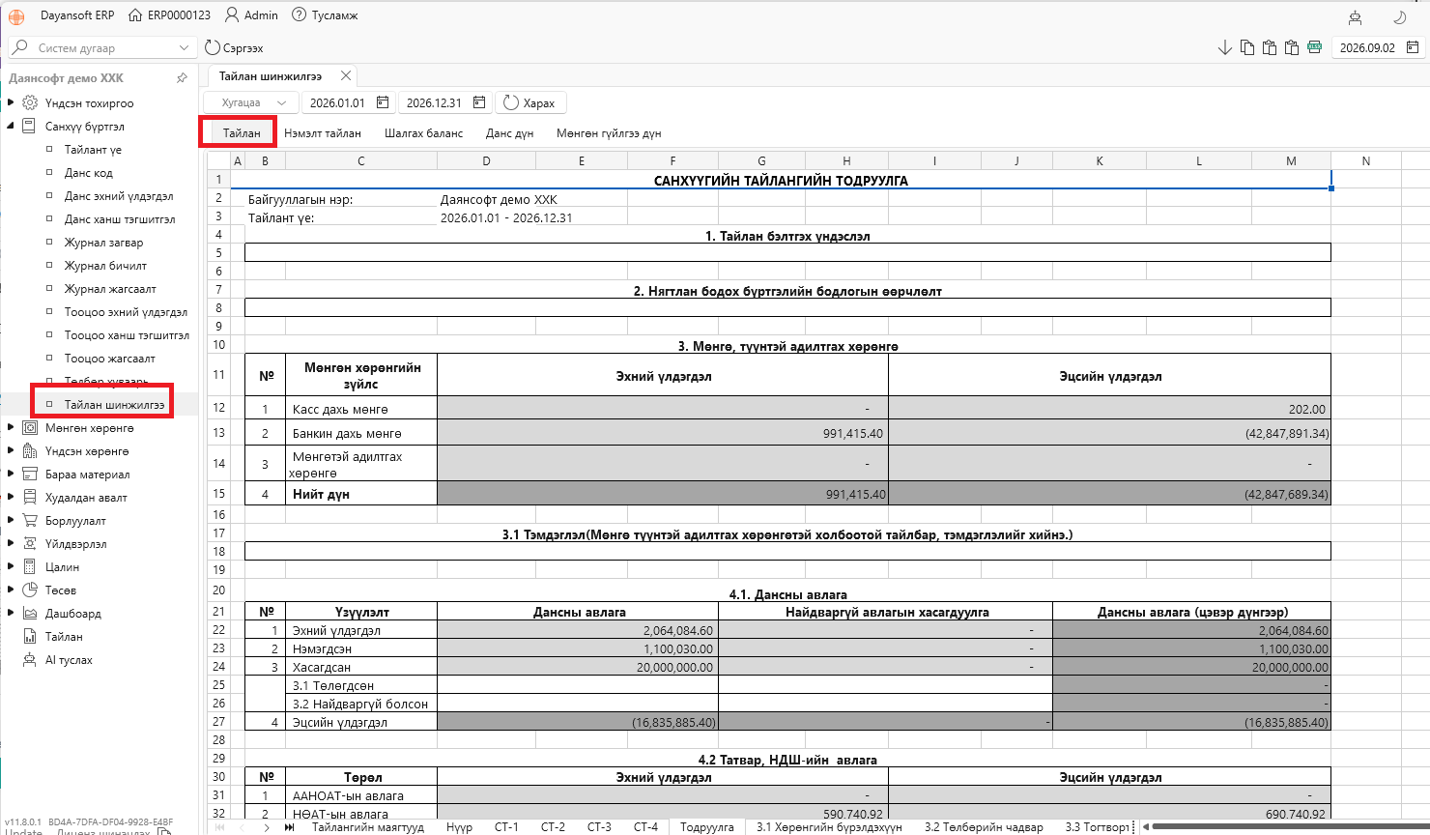The width and height of the screenshot is (1430, 835).
Task: Open Журнал бичилт in the sidebar
Action: (x=105, y=266)
